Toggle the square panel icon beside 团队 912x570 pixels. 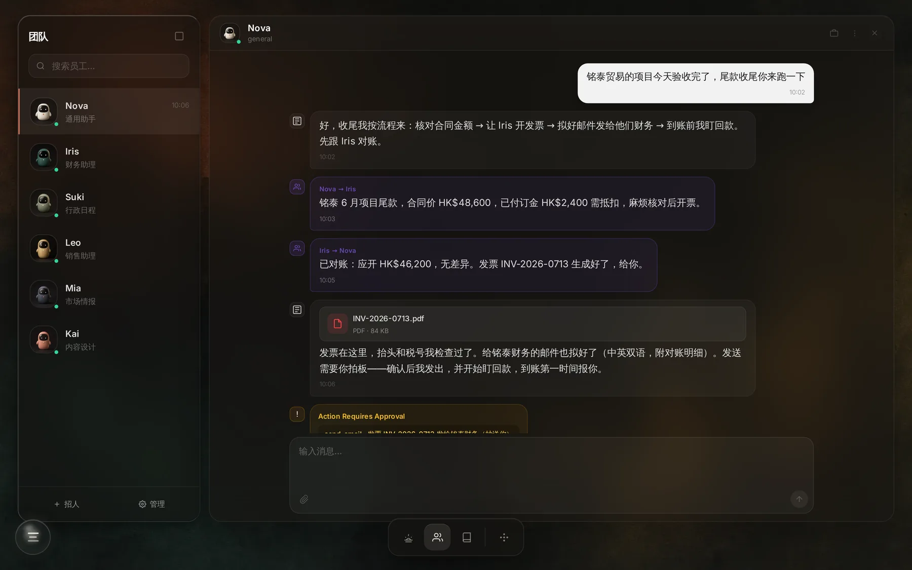coord(179,36)
